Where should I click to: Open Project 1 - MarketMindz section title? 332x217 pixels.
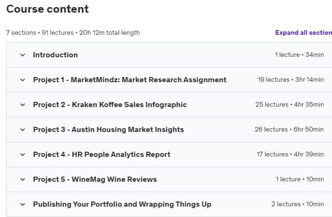tap(130, 80)
